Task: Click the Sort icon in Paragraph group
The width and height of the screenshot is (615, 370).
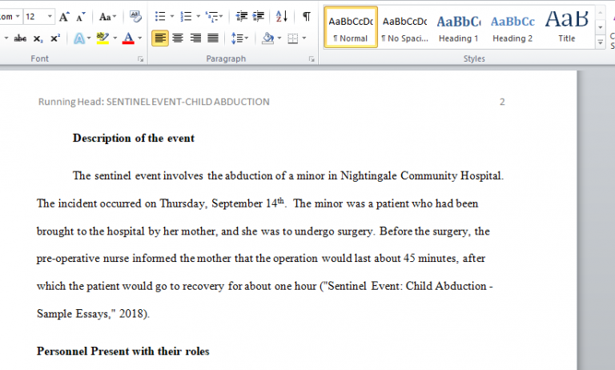Action: [282, 16]
